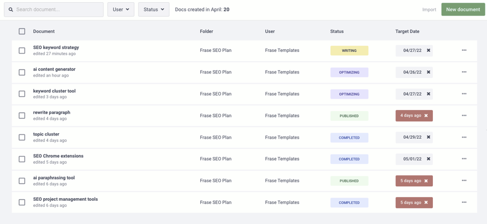Focus the Search document field
This screenshot has height=224, width=487.
[x=57, y=10]
